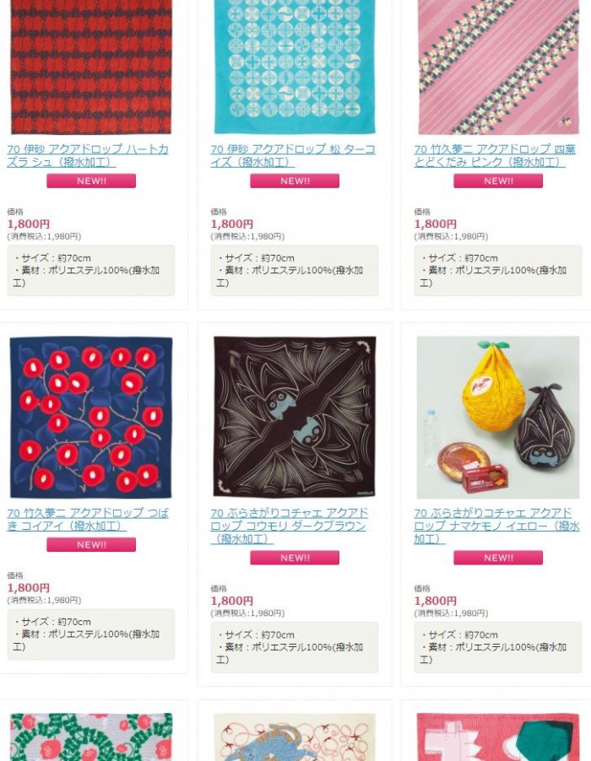591x761 pixels.
Task: Open the green wreath rose furoshiki thumbnail
Action: [x=91, y=737]
